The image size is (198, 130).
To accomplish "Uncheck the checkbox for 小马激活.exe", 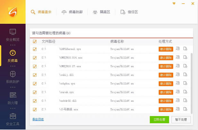I will pos(35,109).
